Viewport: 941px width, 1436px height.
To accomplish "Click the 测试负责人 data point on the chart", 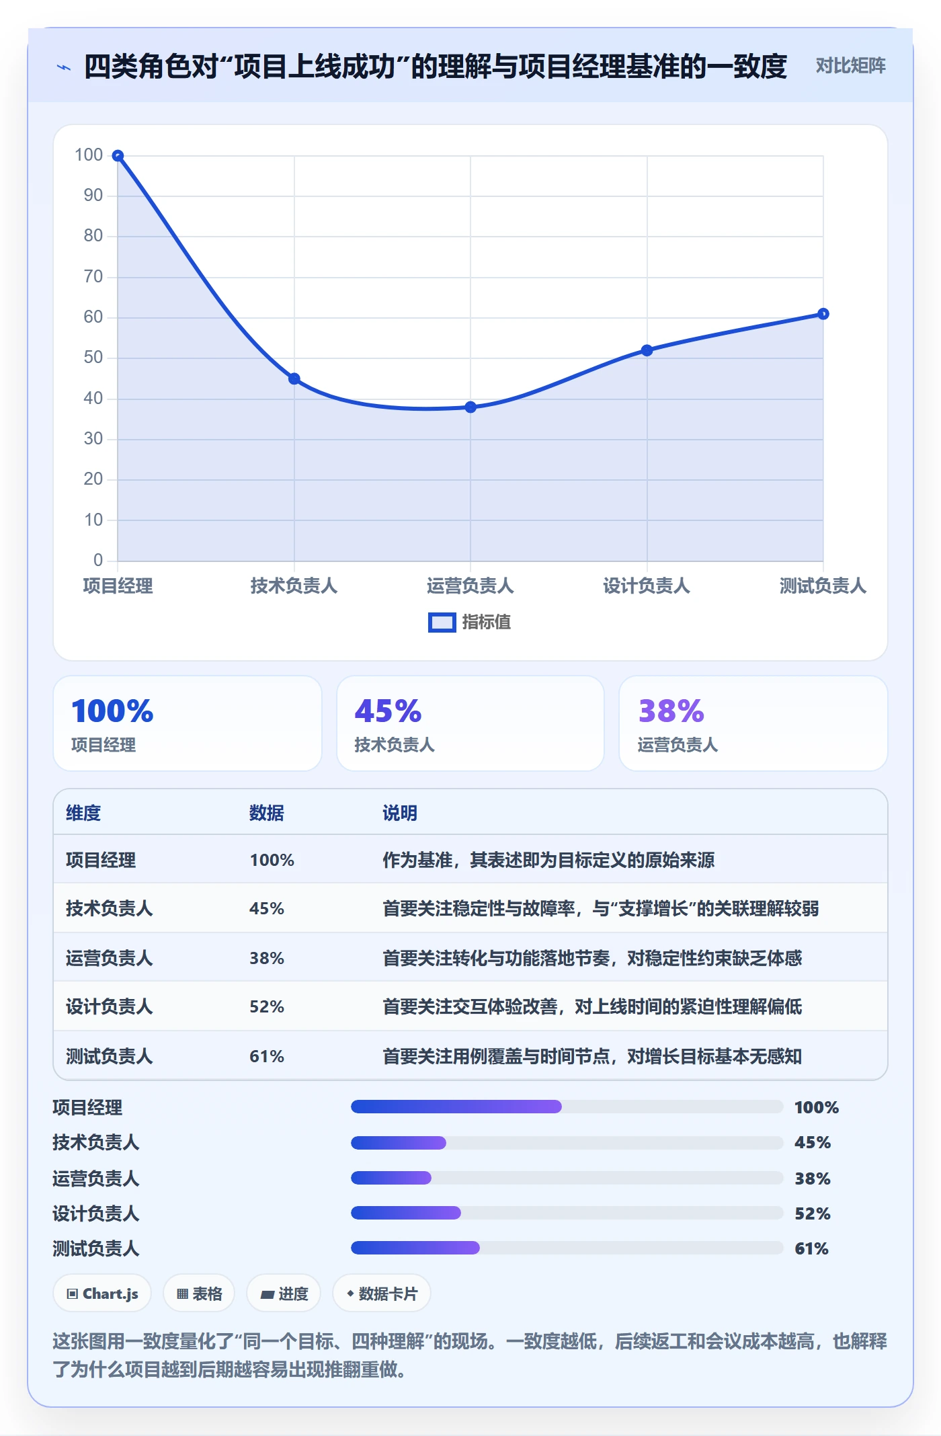I will [x=823, y=314].
